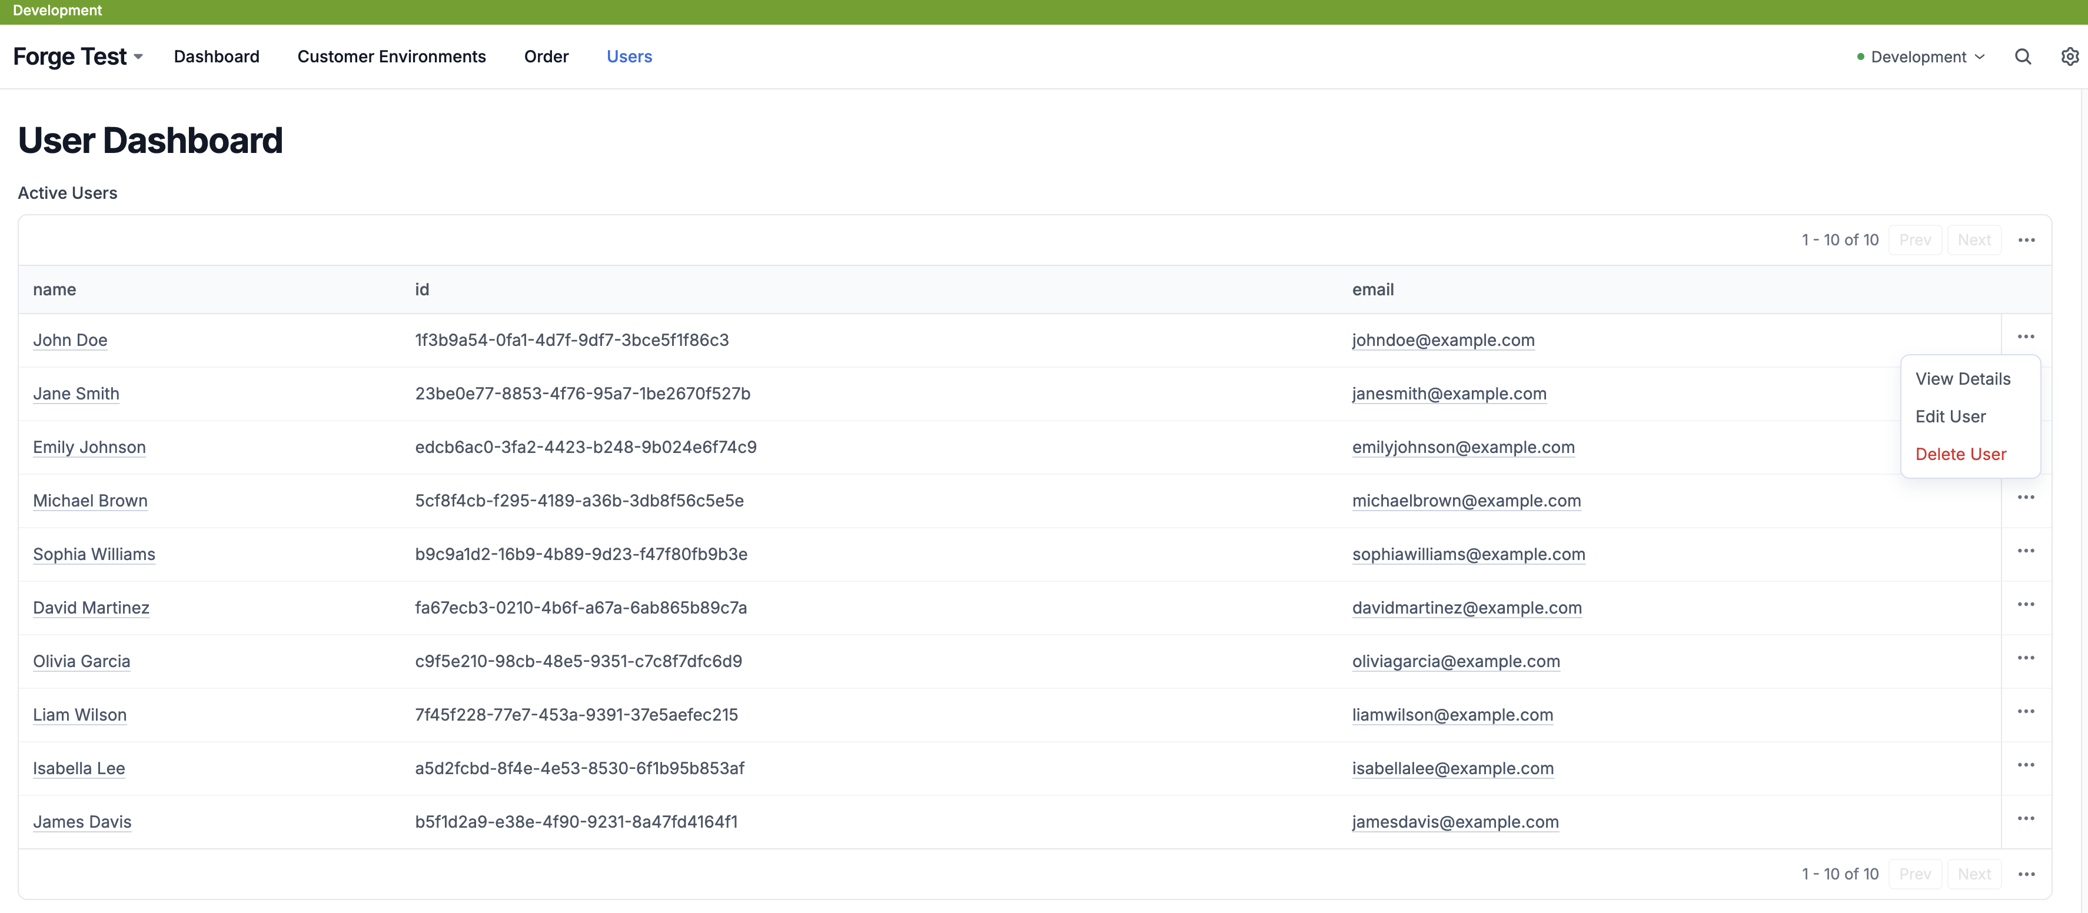Screen dimensions: 2088x913
Task: Choose Delete User from the open menu
Action: click(1961, 454)
